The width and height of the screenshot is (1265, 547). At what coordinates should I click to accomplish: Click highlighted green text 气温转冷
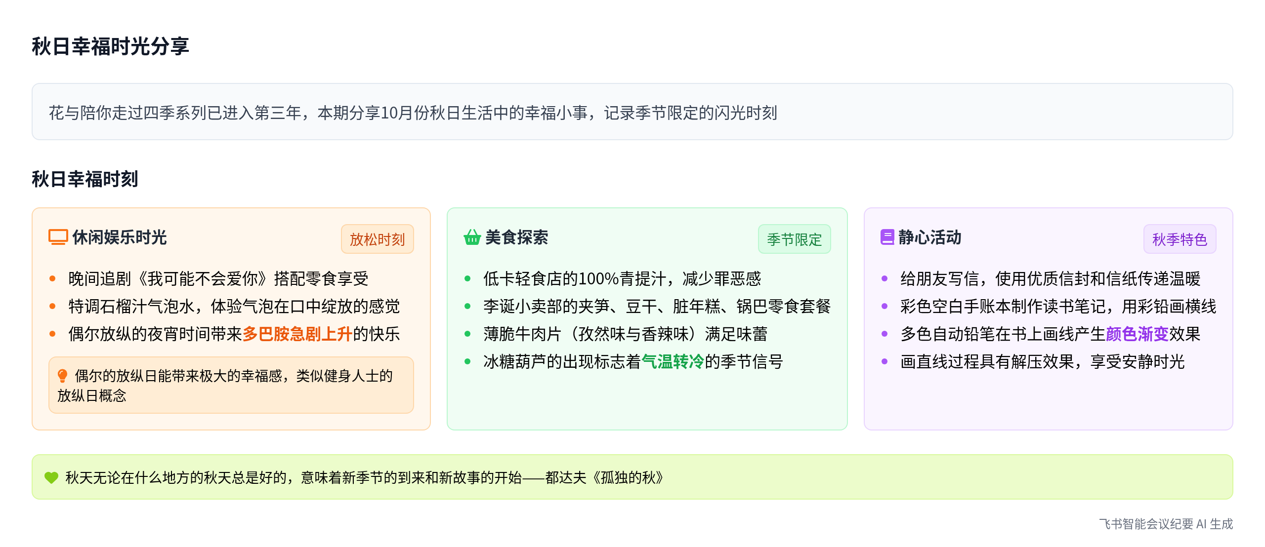673,362
